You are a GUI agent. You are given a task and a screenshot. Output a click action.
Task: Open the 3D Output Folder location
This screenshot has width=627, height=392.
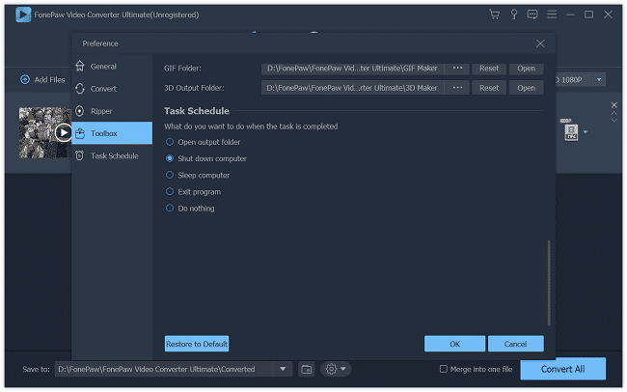point(526,88)
